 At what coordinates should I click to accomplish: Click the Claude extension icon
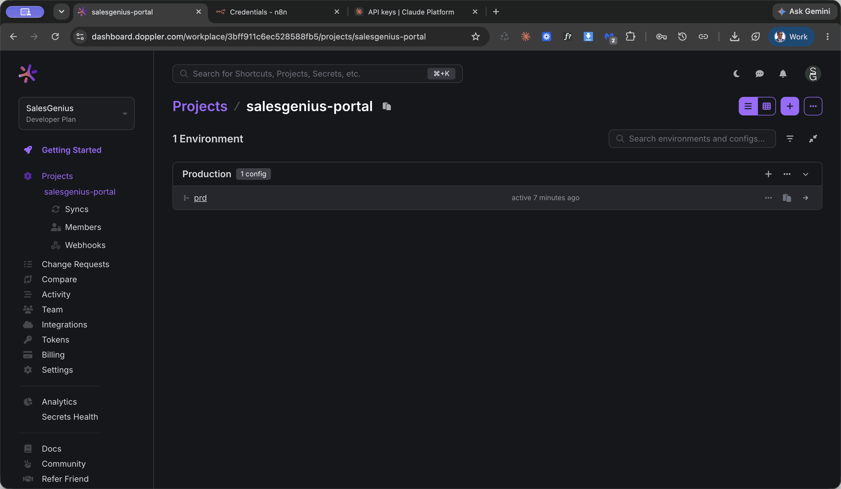(526, 37)
